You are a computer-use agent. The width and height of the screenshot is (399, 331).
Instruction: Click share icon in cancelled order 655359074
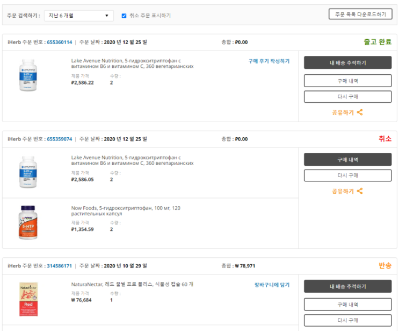(x=360, y=191)
